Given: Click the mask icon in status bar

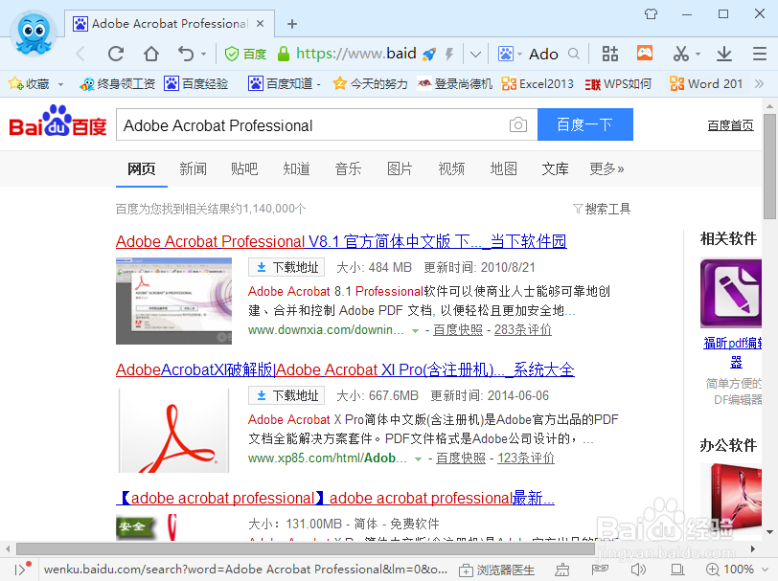Looking at the screenshot, I should (x=600, y=570).
